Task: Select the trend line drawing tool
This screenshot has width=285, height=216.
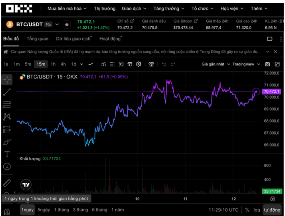Action: 7,92
